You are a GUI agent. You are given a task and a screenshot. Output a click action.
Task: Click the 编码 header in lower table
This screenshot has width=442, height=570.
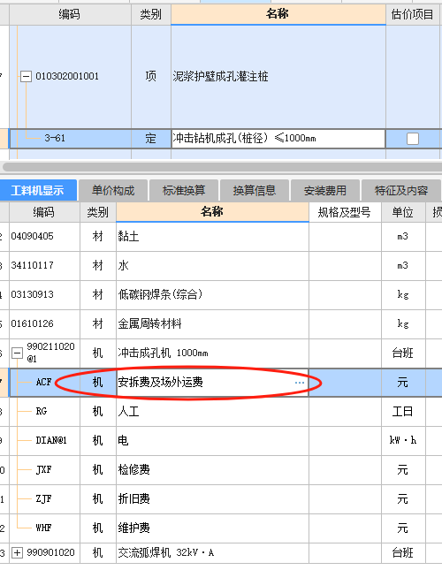click(44, 212)
